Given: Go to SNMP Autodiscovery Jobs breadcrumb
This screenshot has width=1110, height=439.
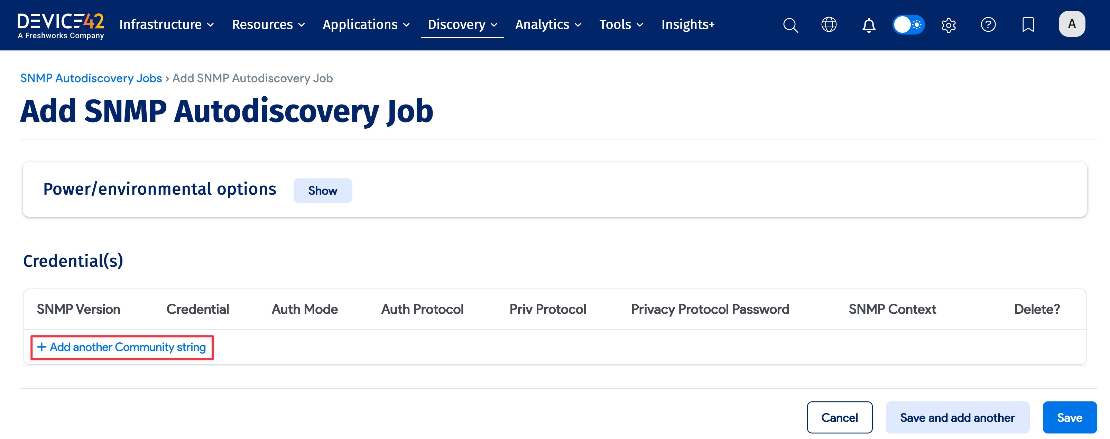Looking at the screenshot, I should [x=91, y=78].
